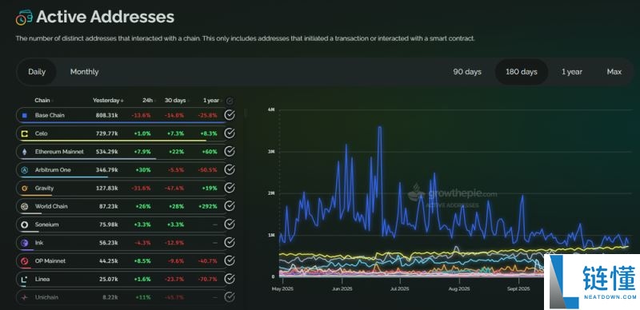Click the Active Addresses page heading
Image resolution: width=640 pixels, height=310 pixels.
coord(106,17)
